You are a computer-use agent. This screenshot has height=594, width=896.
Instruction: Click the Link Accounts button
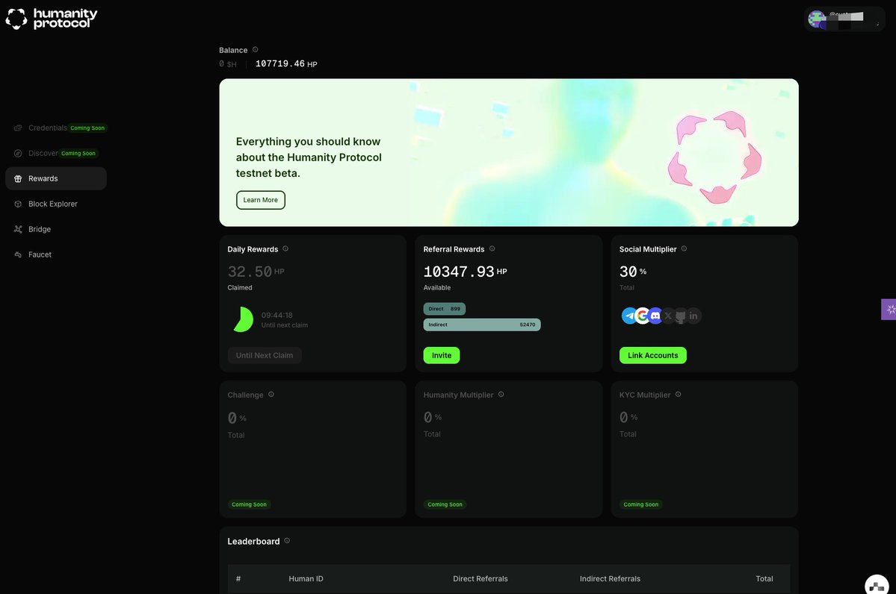(653, 355)
